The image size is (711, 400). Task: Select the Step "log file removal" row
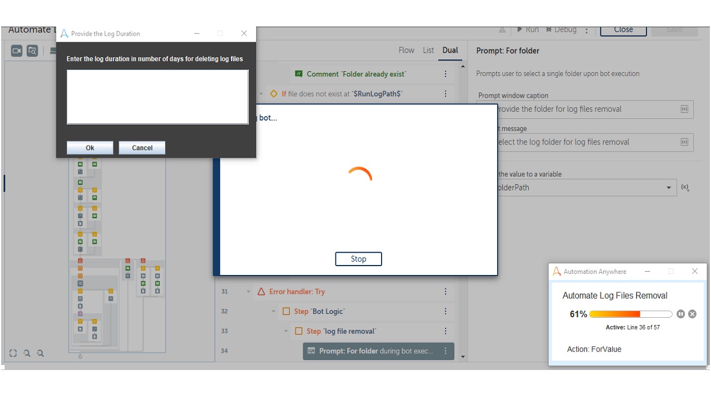[x=372, y=331]
